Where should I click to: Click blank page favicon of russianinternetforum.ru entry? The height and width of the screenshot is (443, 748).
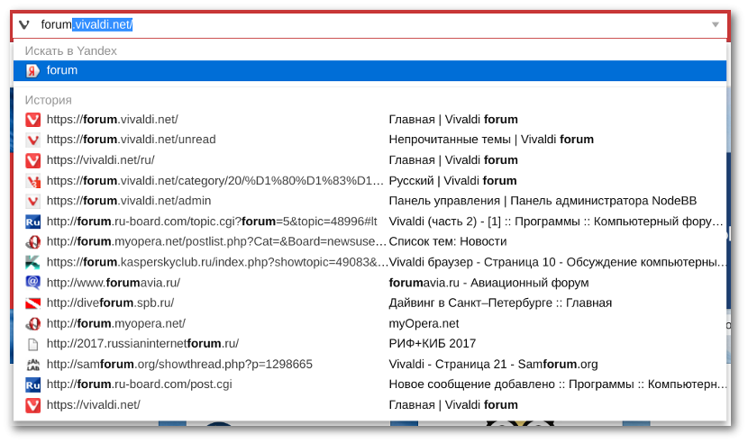pyautogui.click(x=32, y=344)
